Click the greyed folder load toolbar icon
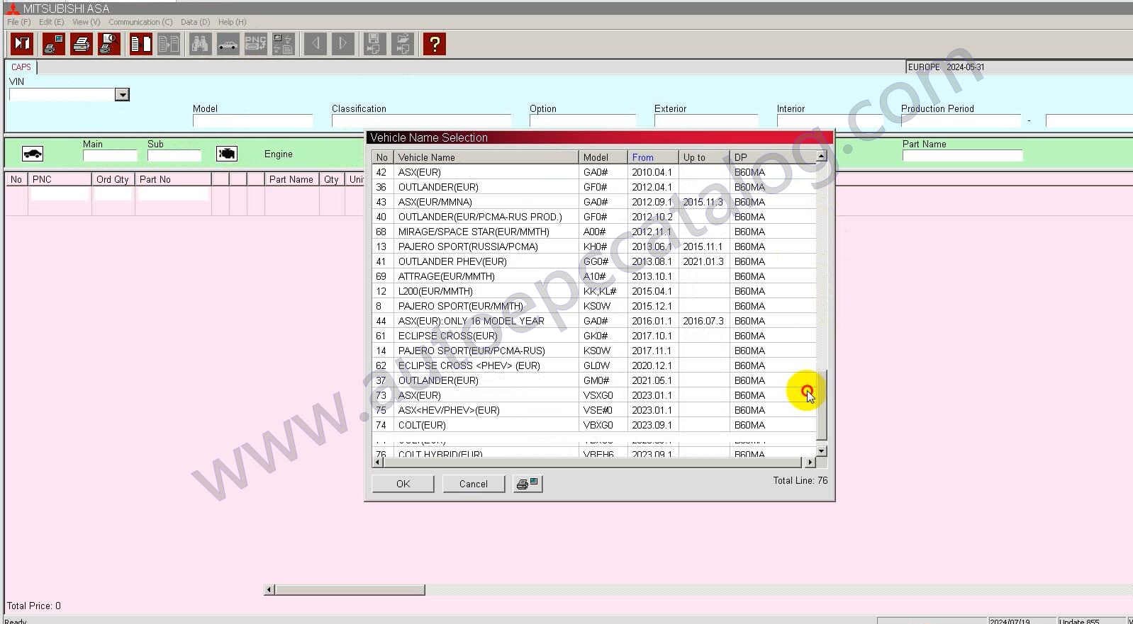 pos(402,45)
